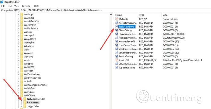Screen dimensions: 211x109
Task: Open the View menu
Action: click(17, 6)
